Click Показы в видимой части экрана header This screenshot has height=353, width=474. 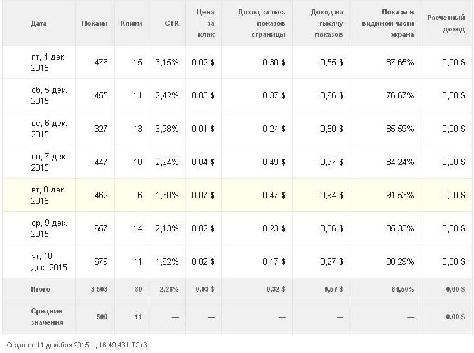[387, 23]
